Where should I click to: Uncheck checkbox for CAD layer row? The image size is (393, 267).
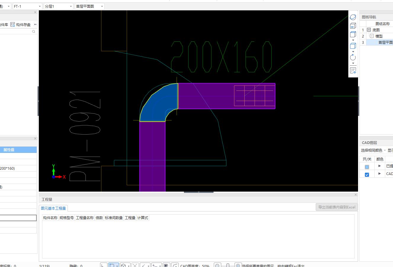[367, 174]
